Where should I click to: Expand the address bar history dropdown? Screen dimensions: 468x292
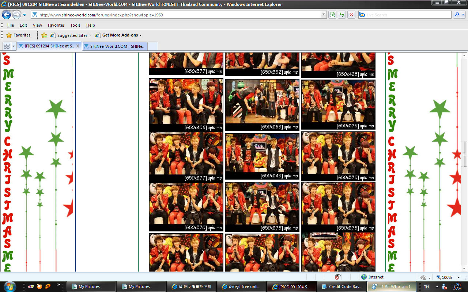[x=324, y=15]
